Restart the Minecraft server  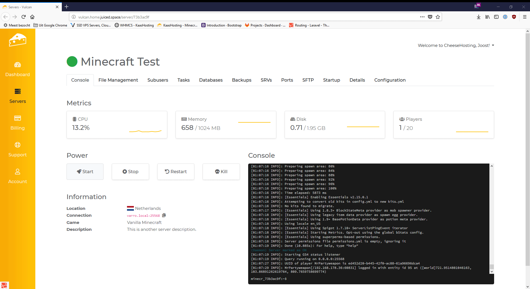176,172
